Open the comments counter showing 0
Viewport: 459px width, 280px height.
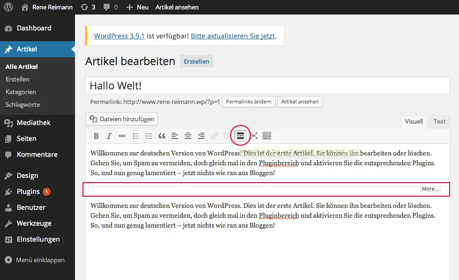(x=111, y=7)
